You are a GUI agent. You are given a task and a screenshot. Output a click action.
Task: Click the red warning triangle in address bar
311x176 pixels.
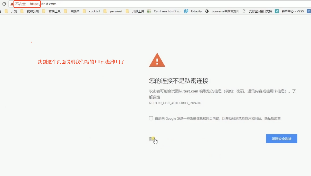(12, 4)
